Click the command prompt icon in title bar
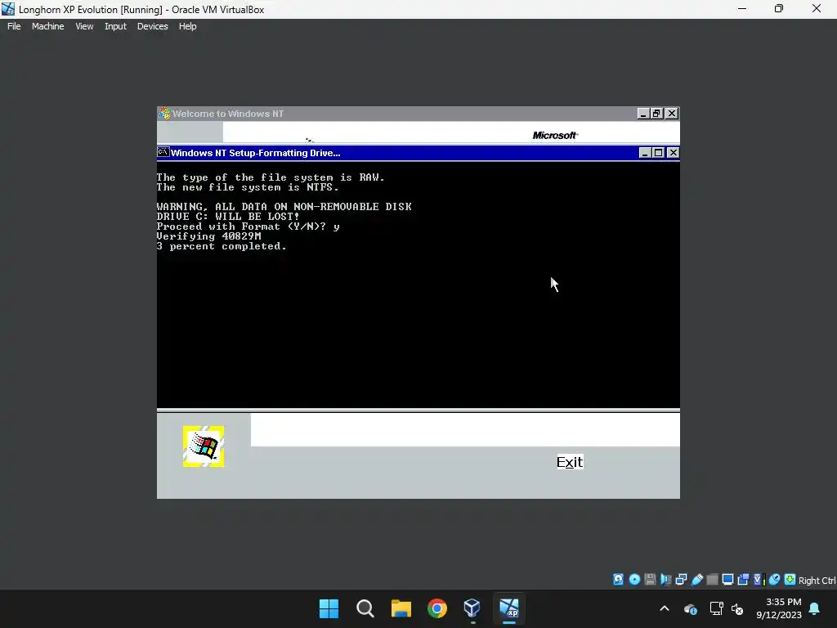The image size is (837, 628). pyautogui.click(x=163, y=153)
